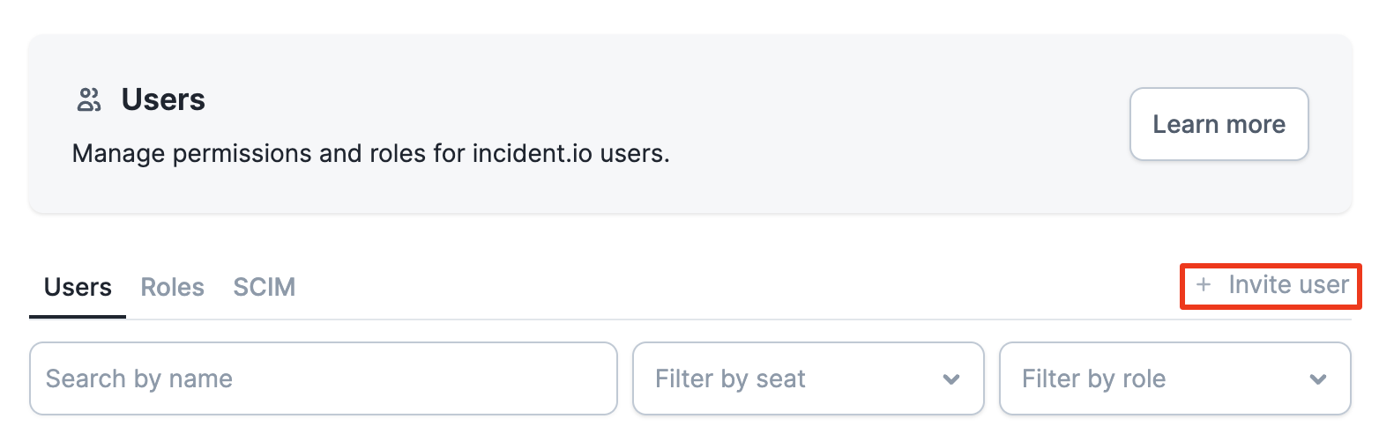Click the 'Filter by role' placeholder text
This screenshot has height=426, width=1379.
click(x=1093, y=379)
